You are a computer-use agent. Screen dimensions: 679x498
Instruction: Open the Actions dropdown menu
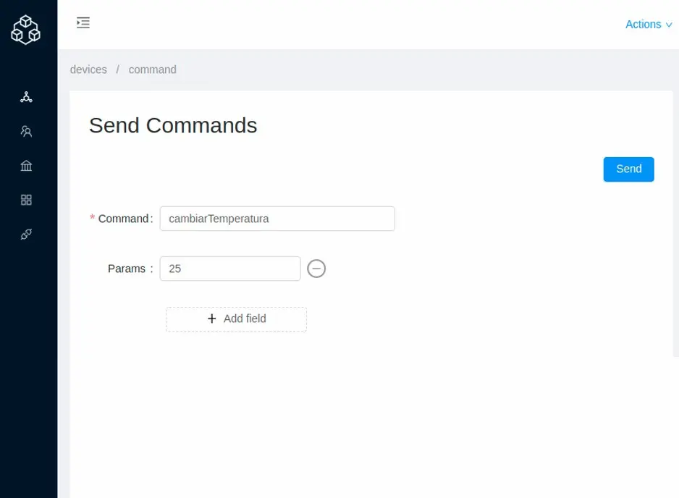point(643,25)
